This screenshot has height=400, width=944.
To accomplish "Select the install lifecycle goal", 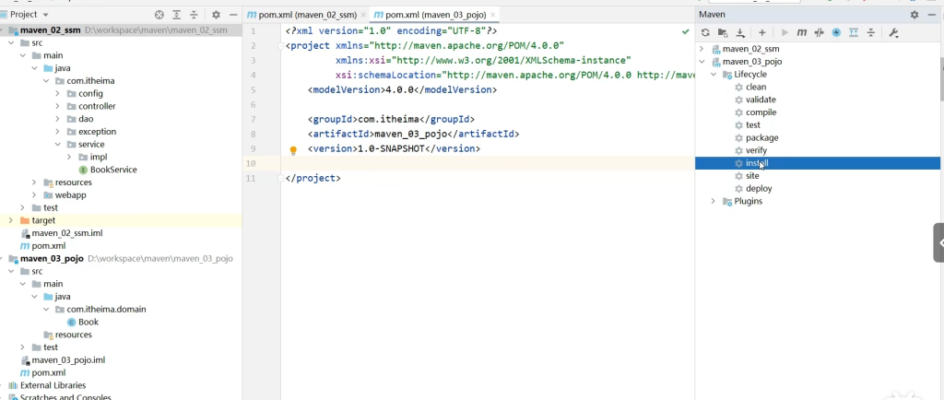I will click(756, 163).
